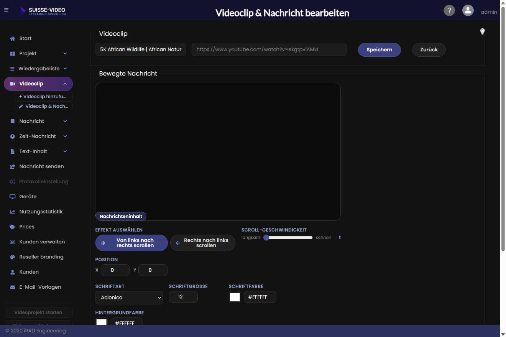This screenshot has height=337, width=506.
Task: Click the videoclip title input field
Action: [x=141, y=49]
